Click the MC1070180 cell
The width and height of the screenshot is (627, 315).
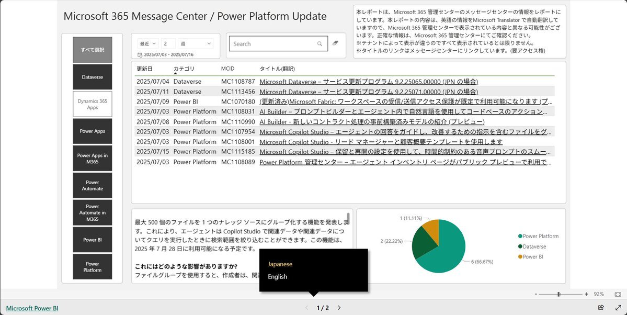click(238, 102)
